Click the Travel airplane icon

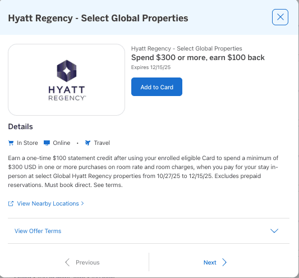(88, 143)
